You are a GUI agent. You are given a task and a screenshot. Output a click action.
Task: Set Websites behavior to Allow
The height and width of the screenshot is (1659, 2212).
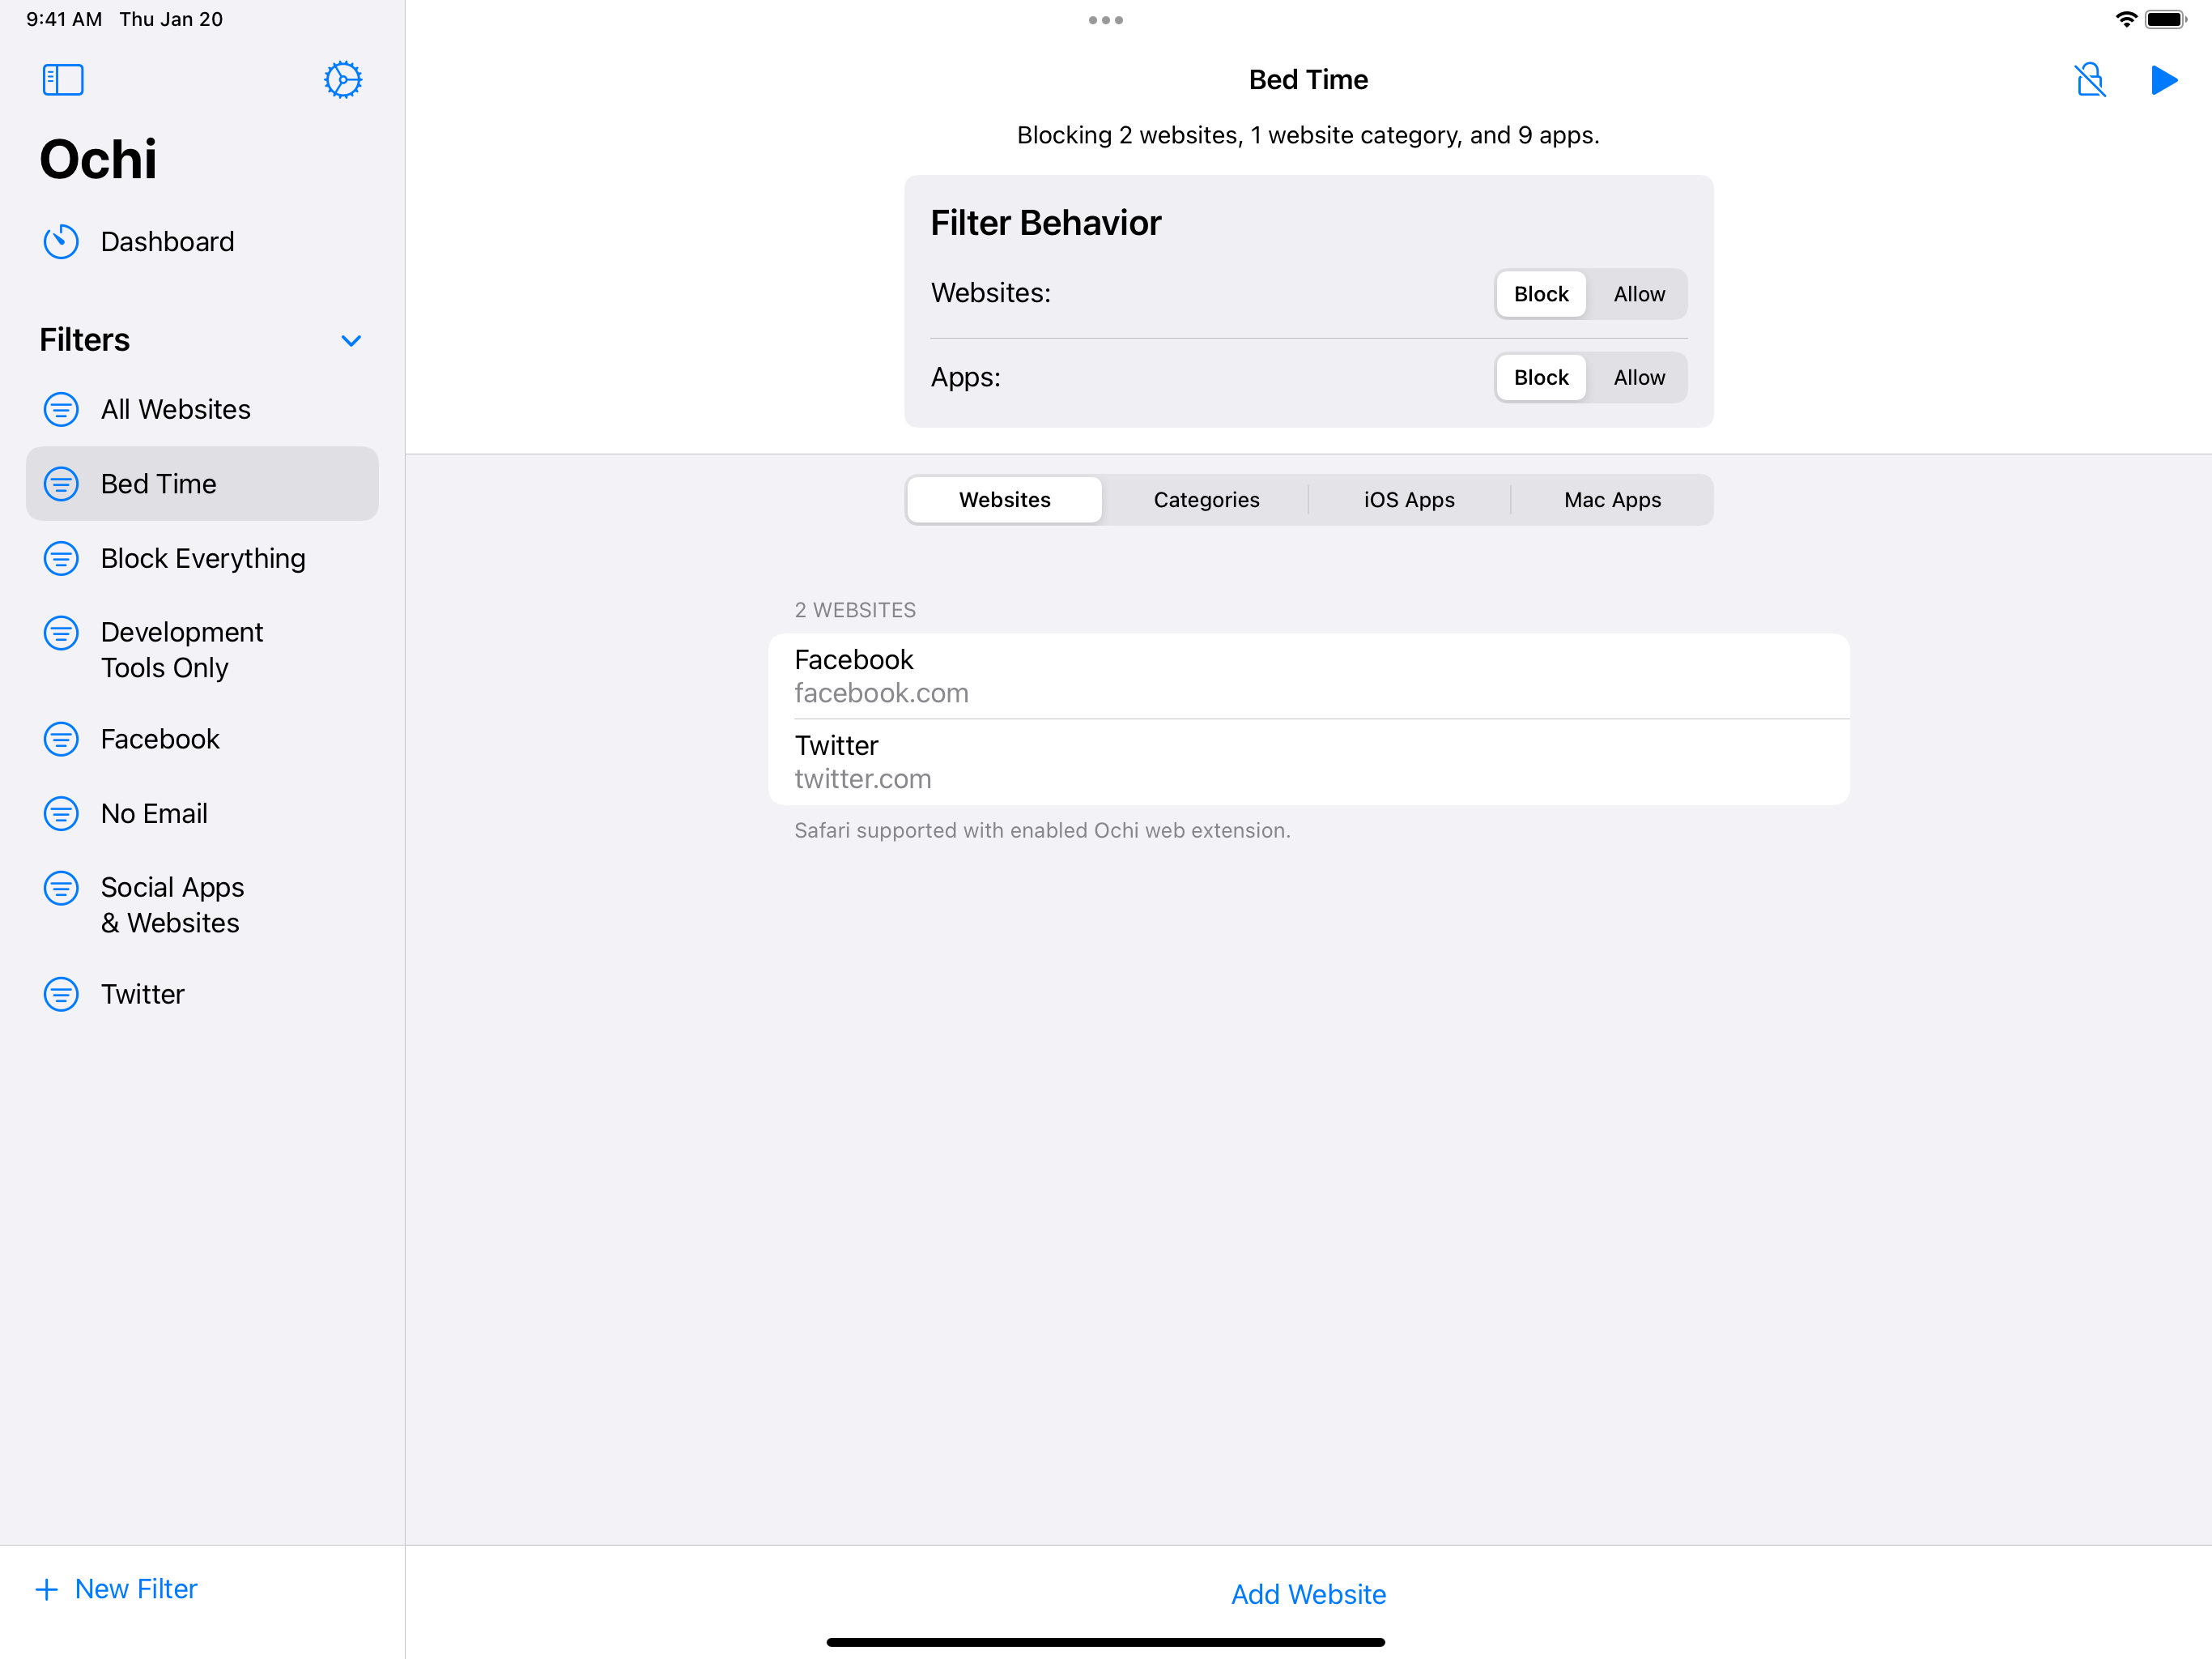[x=1638, y=294]
